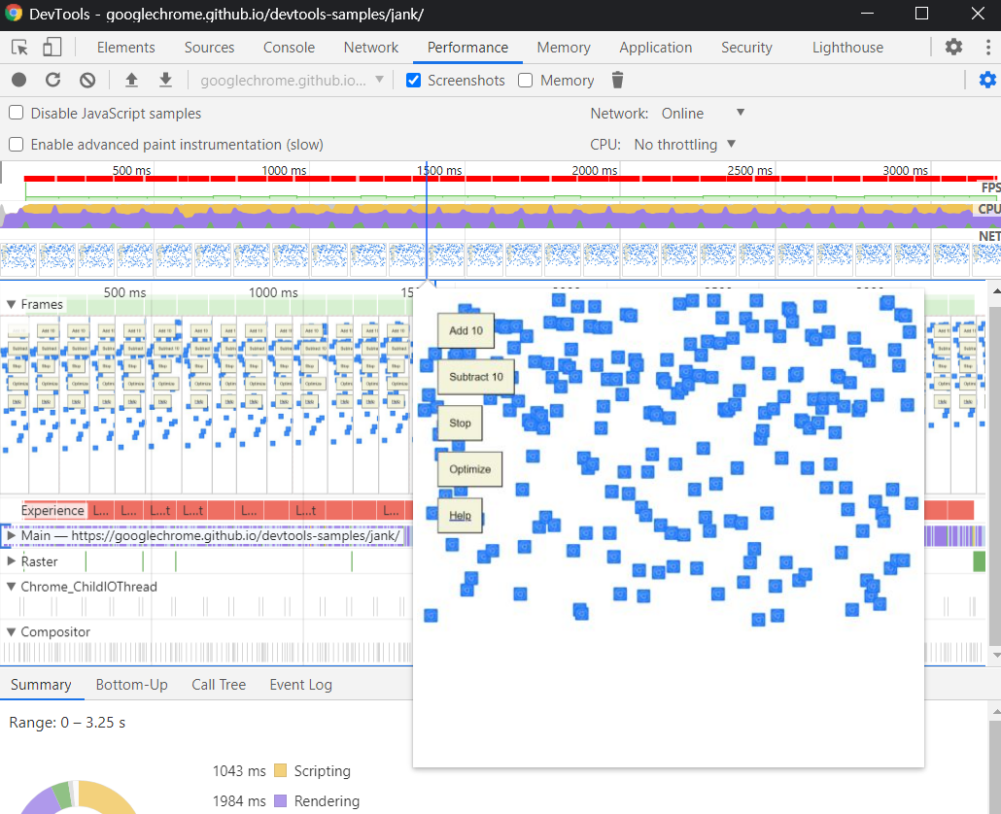Viewport: 1001px width, 814px height.
Task: Open the Memory panel tab
Action: [x=564, y=48]
